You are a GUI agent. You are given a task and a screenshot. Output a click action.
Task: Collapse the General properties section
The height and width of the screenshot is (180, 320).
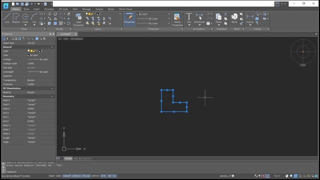[52, 47]
